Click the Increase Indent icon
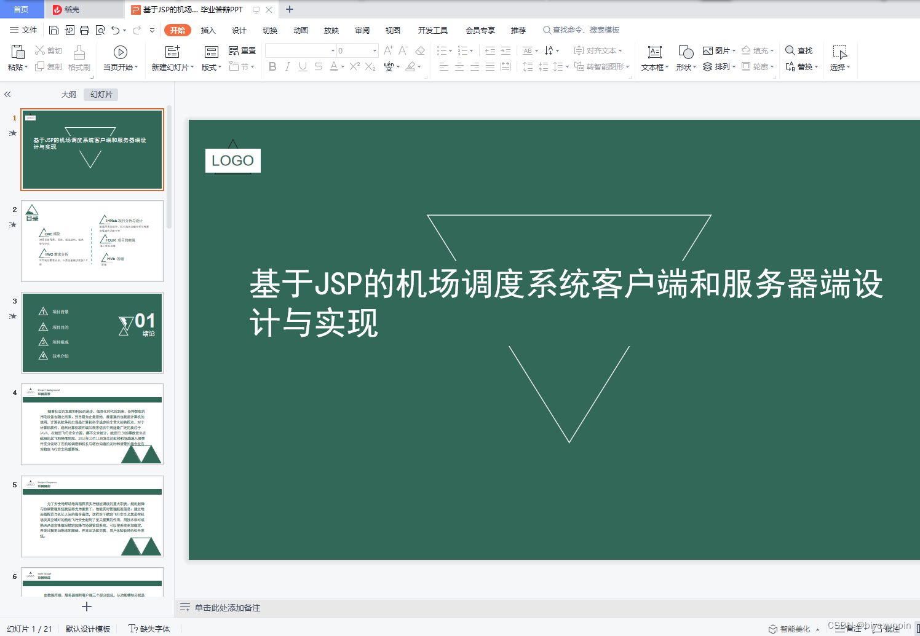The height and width of the screenshot is (636, 920). pyautogui.click(x=506, y=50)
